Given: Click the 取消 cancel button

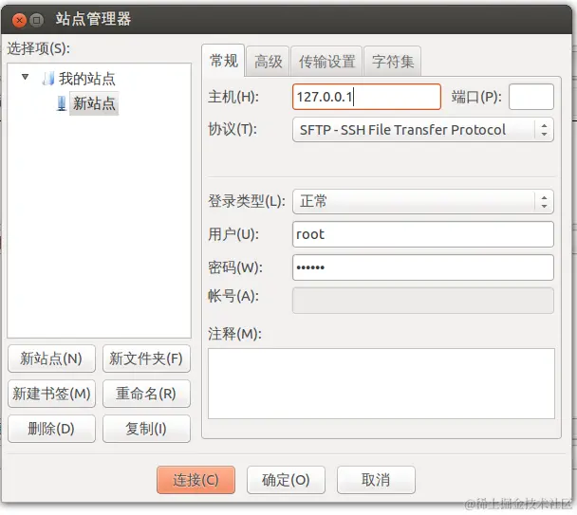Looking at the screenshot, I should point(376,480).
